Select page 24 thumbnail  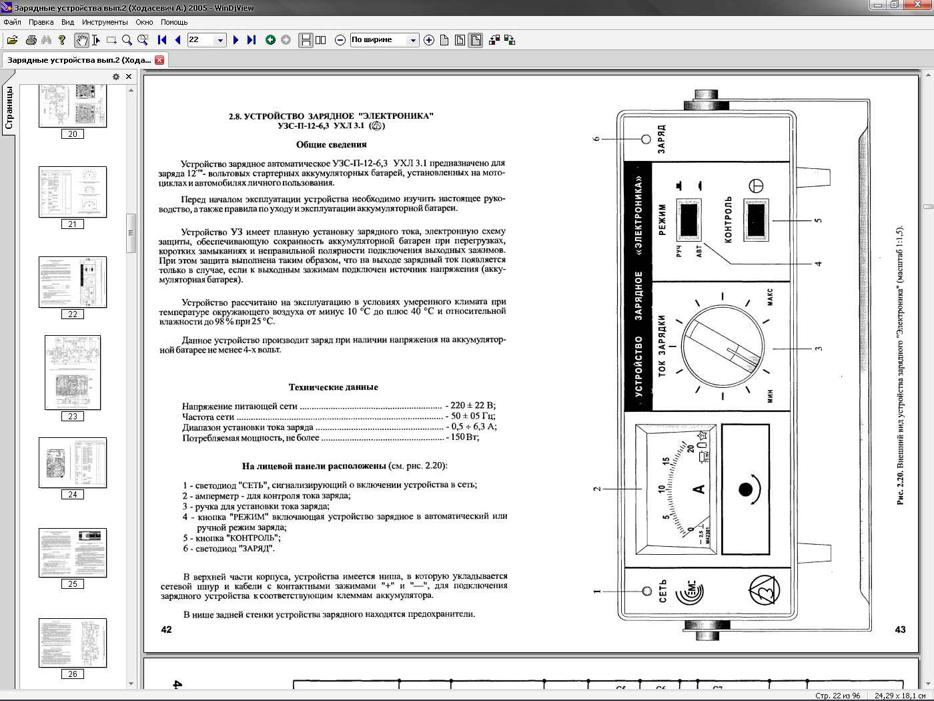(x=73, y=463)
